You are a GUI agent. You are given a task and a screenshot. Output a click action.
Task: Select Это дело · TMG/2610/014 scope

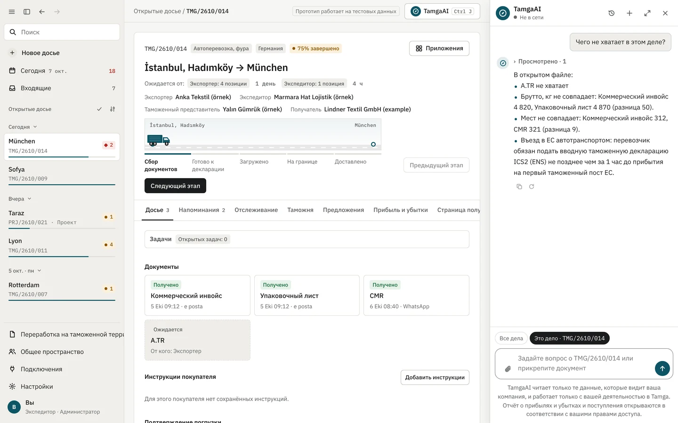pyautogui.click(x=569, y=338)
